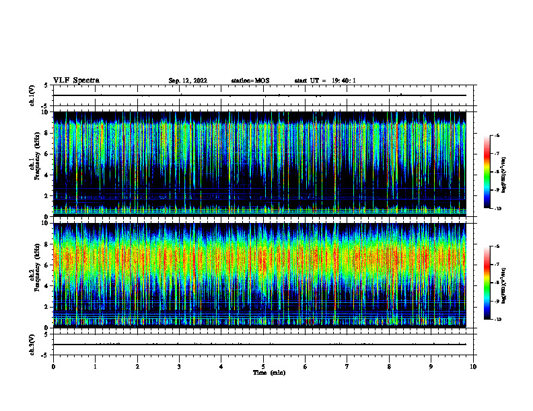Image resolution: width=533 pixels, height=411 pixels.
Task: Click the ch.2 colorbar log(PSD) unit label
Action: coord(504,285)
